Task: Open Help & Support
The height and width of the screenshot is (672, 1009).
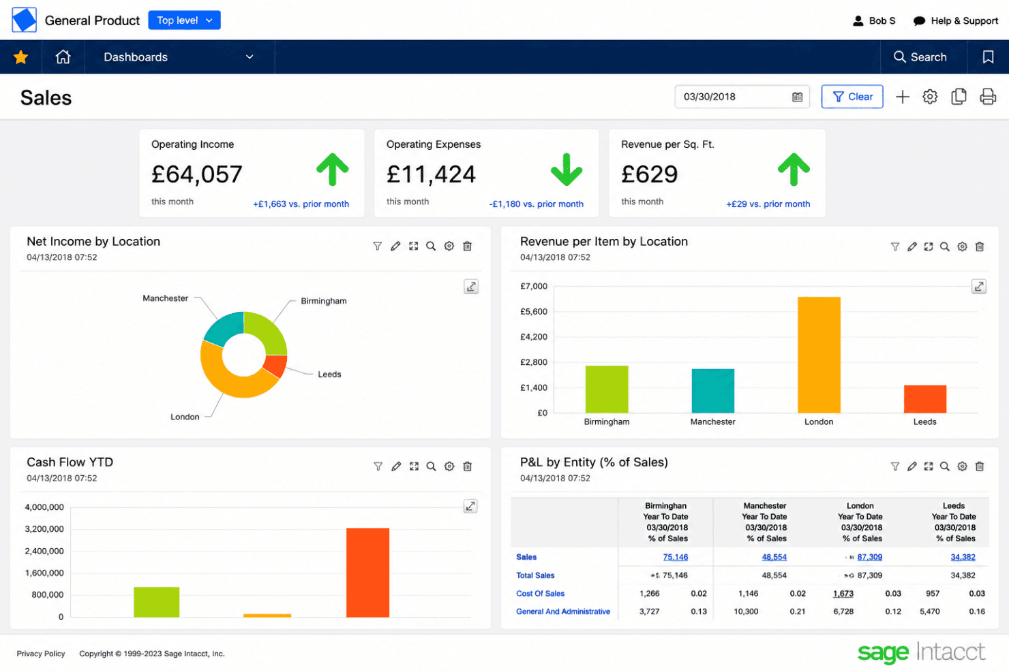Action: 956,21
